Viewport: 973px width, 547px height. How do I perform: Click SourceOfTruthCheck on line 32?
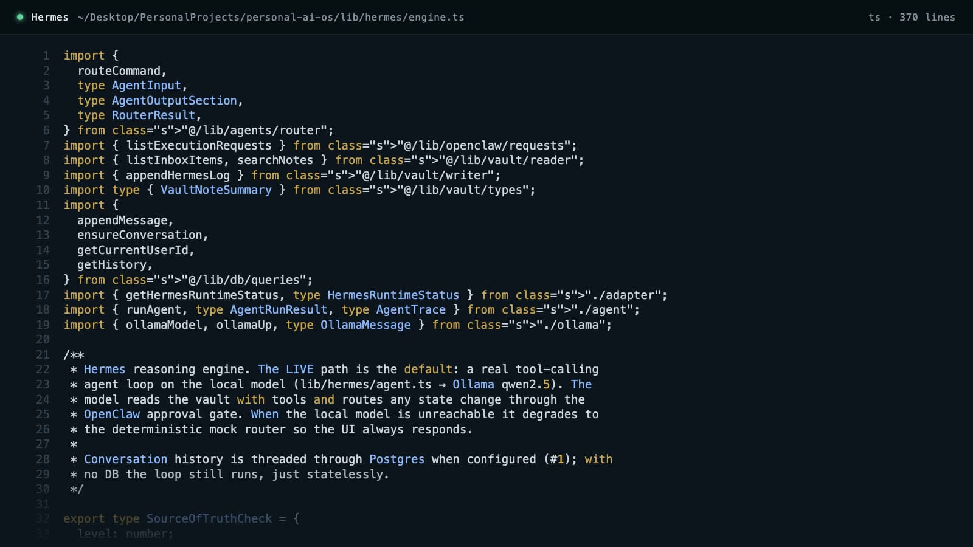point(209,518)
